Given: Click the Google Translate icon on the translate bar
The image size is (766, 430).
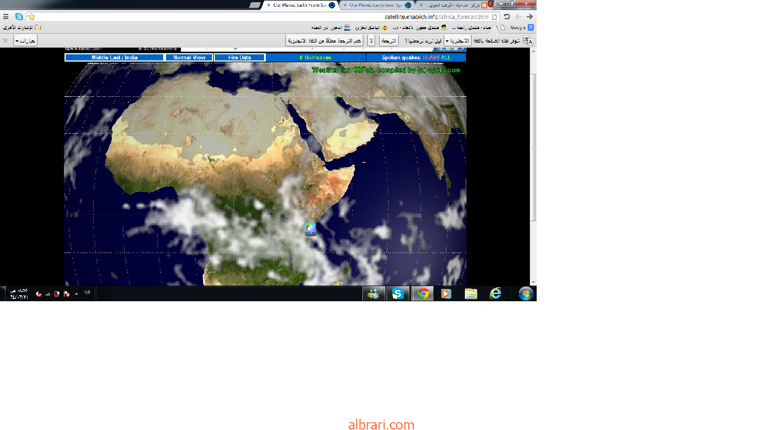Looking at the screenshot, I should pos(528,40).
